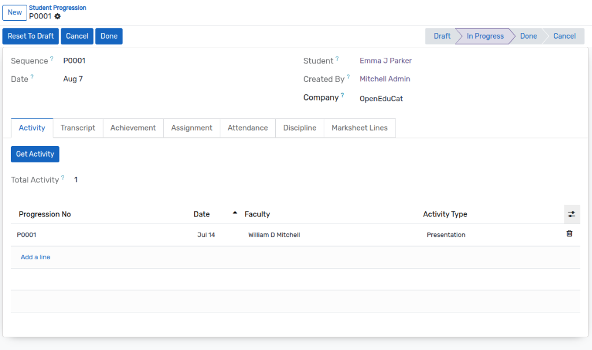Go to the Attendance tab

[247, 128]
